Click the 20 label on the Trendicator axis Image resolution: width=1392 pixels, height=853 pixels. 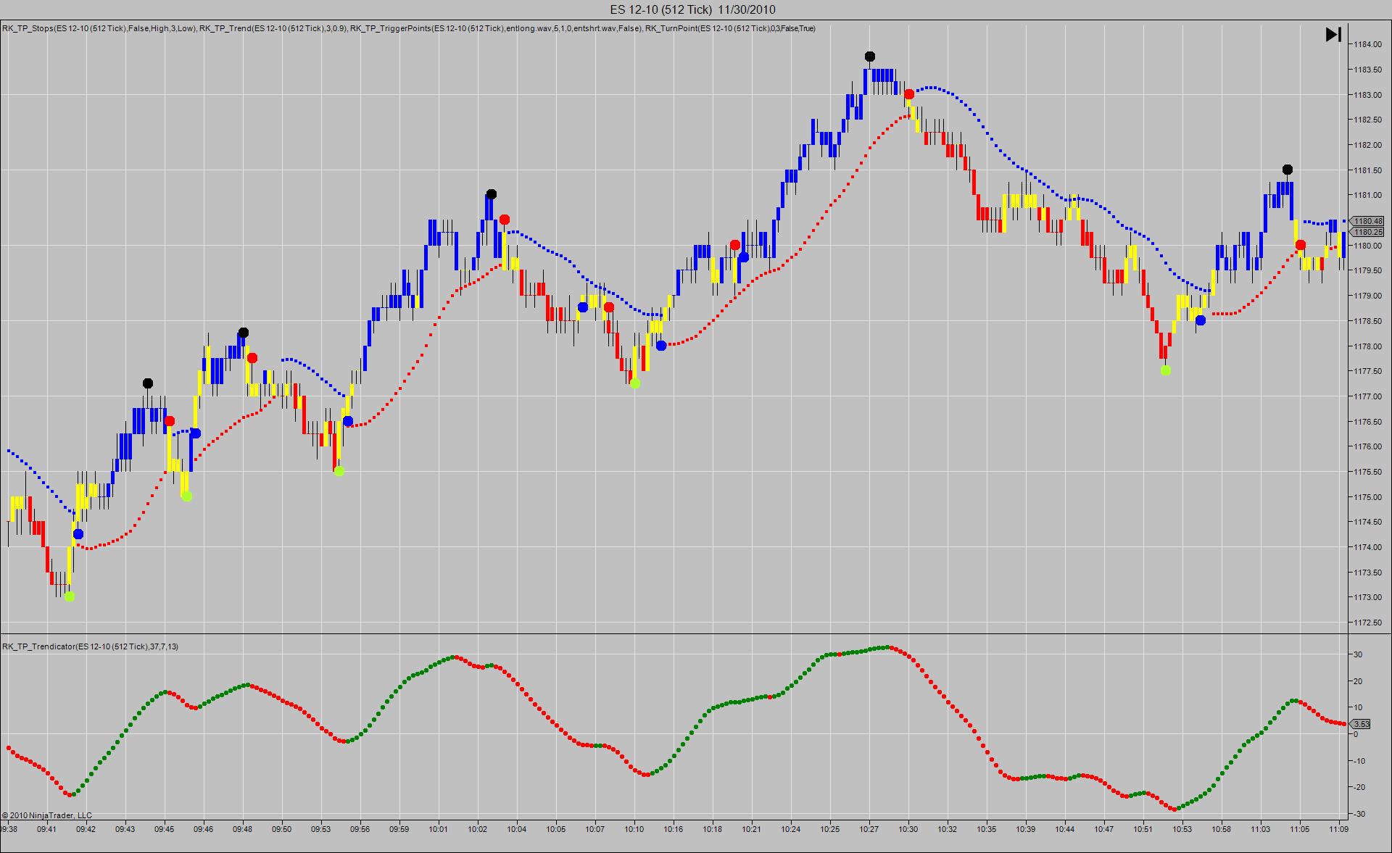tap(1359, 682)
